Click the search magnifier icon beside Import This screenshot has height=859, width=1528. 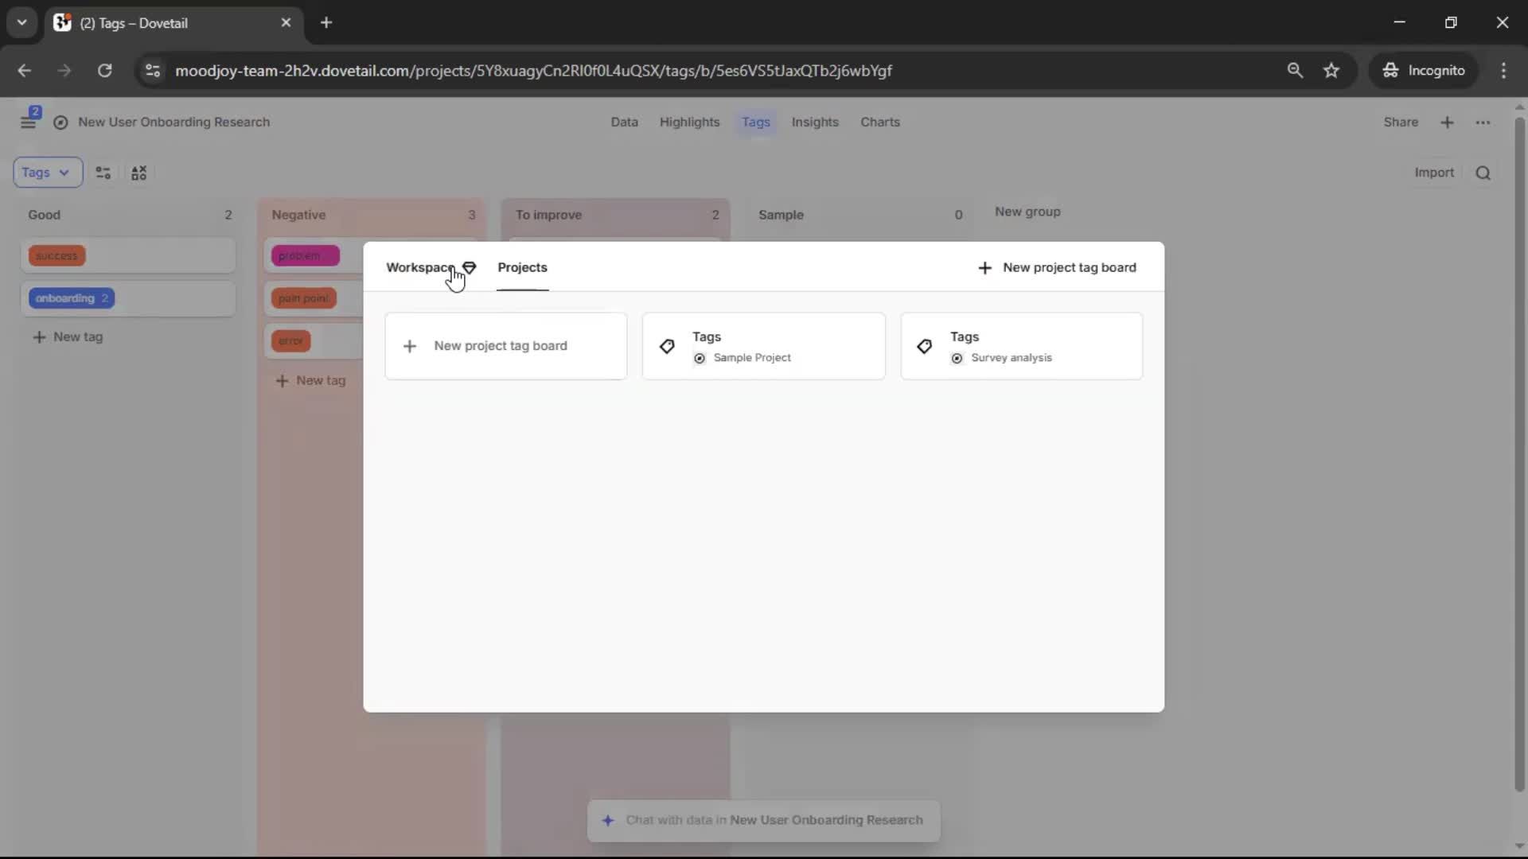1483,173
